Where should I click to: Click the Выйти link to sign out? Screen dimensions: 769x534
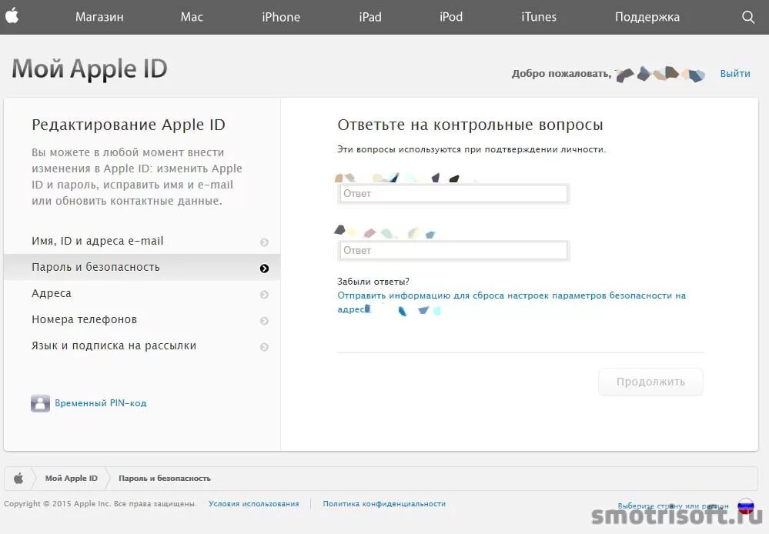tap(734, 73)
